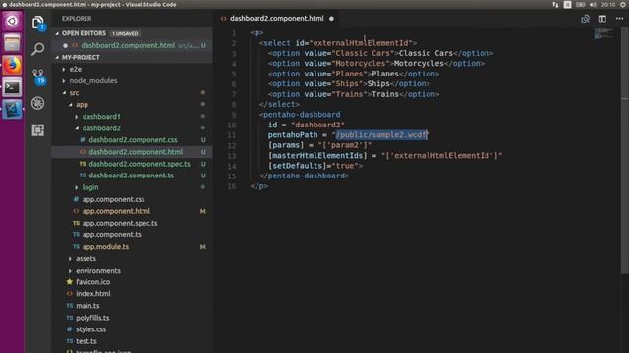Screen dimensions: 629x353
Task: Click the code minimap preview
Action: click(603, 34)
